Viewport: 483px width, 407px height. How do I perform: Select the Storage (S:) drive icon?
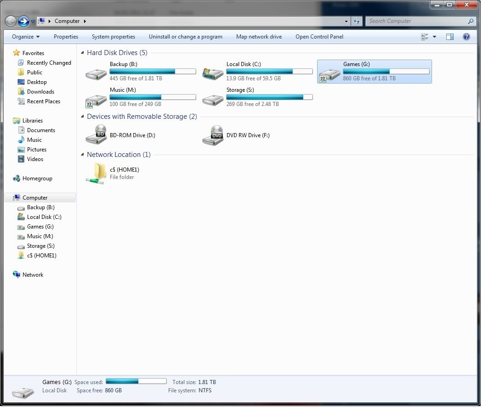click(x=213, y=98)
